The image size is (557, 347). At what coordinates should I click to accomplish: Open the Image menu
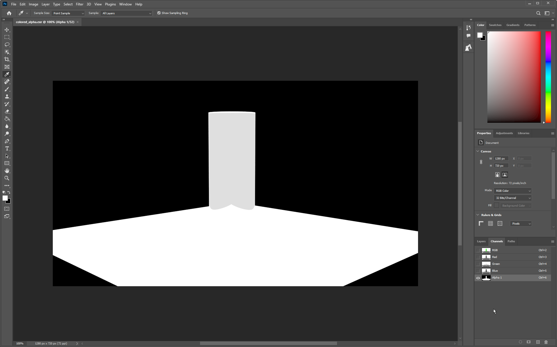(x=33, y=4)
